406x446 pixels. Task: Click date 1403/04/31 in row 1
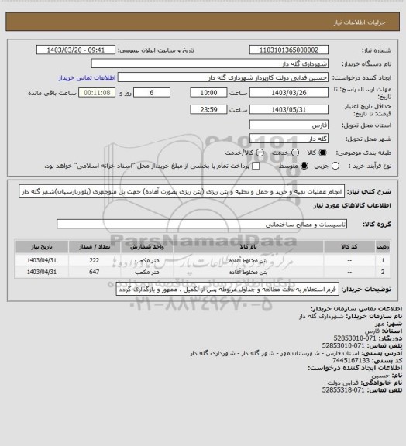pyautogui.click(x=42, y=260)
